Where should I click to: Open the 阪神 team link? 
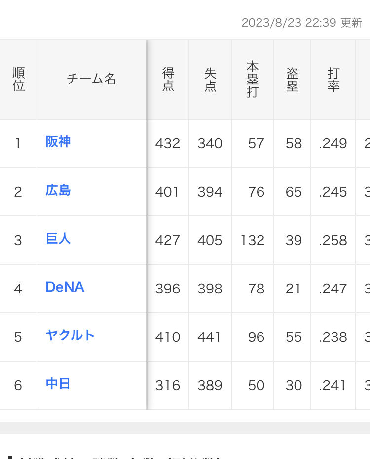click(x=58, y=142)
